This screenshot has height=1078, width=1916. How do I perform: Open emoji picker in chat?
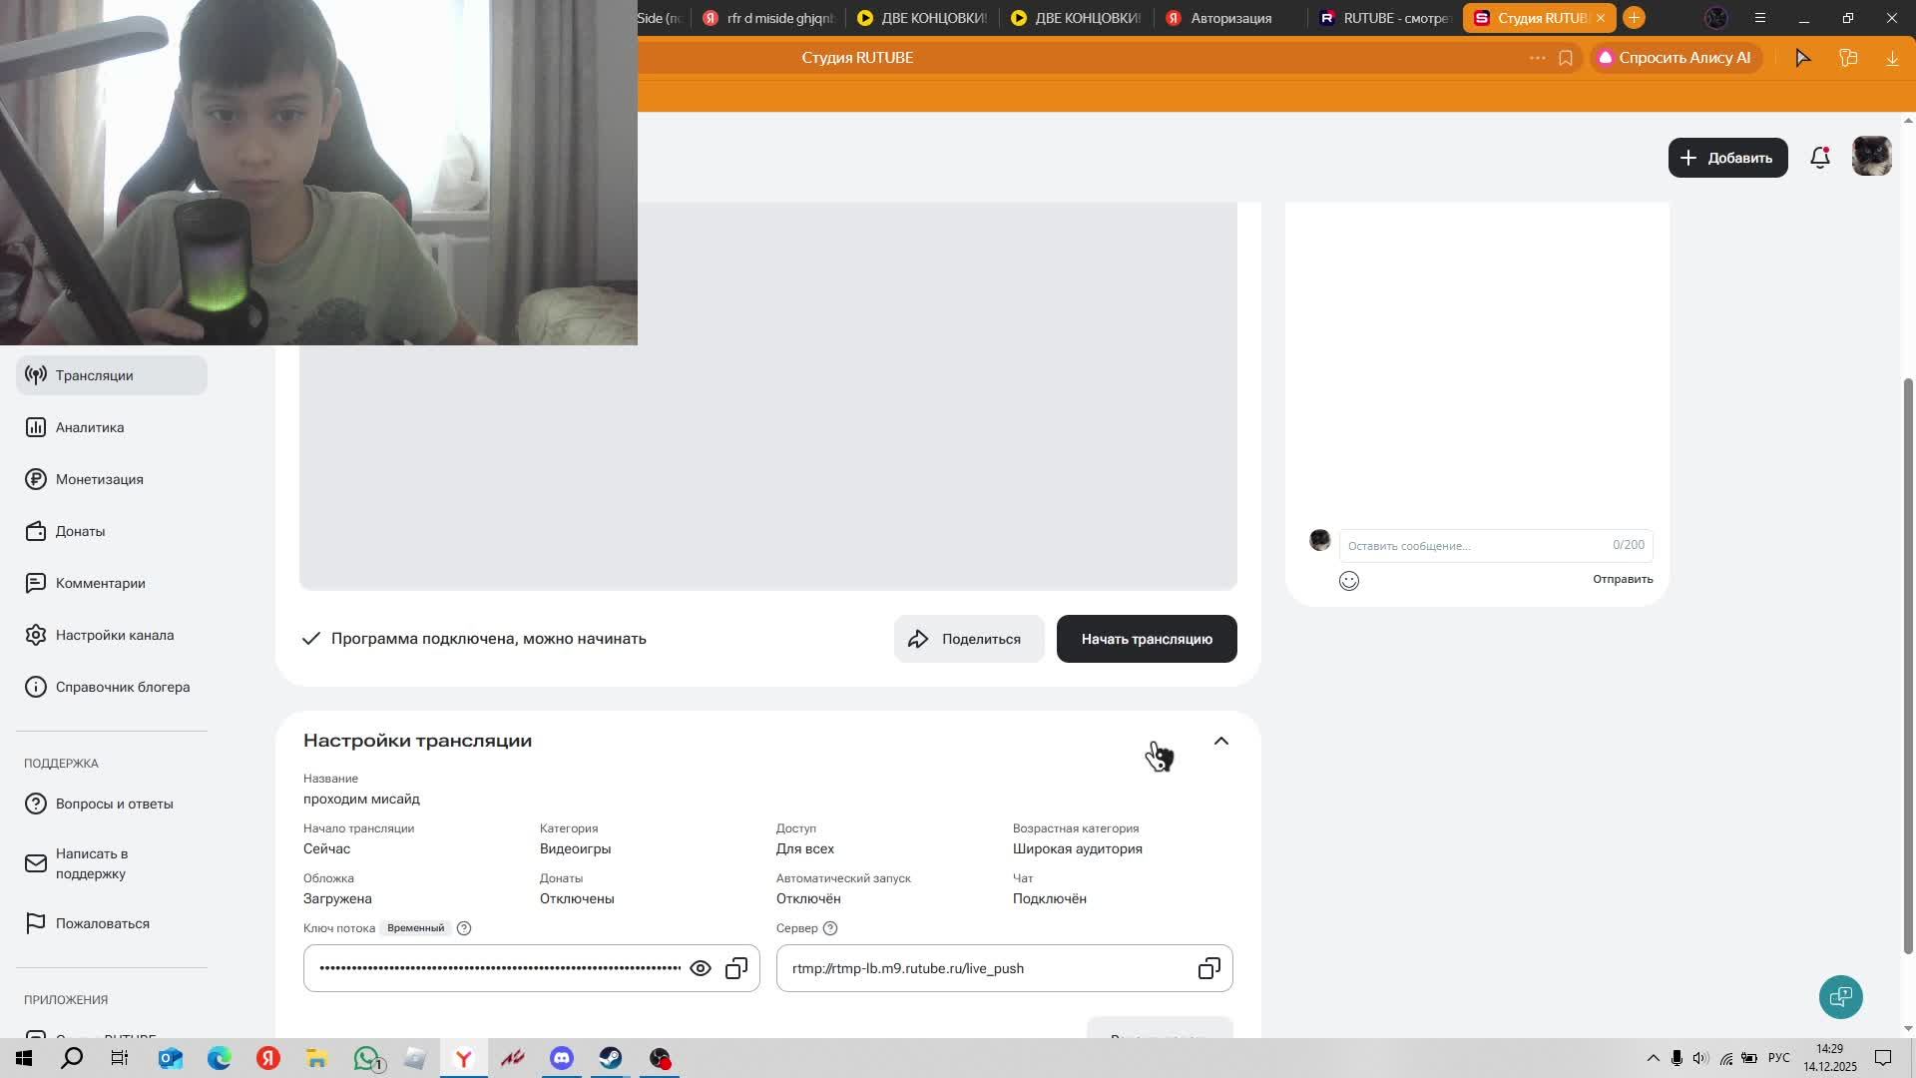(1349, 581)
